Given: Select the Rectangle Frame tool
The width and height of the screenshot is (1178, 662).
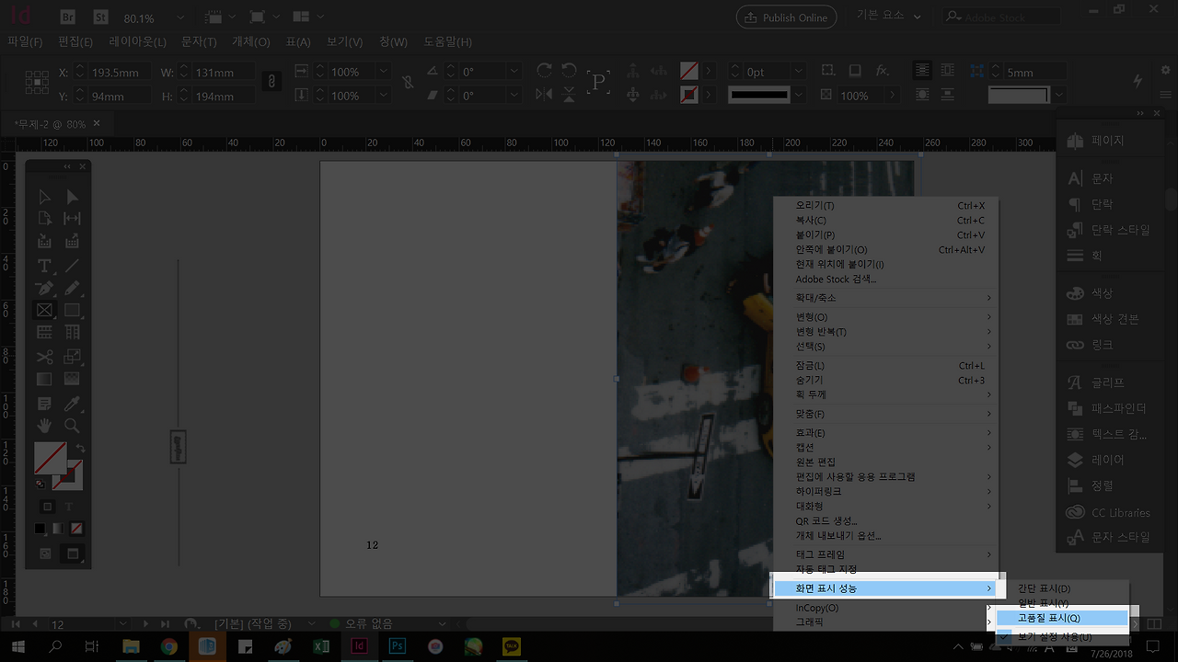Looking at the screenshot, I should (x=44, y=311).
